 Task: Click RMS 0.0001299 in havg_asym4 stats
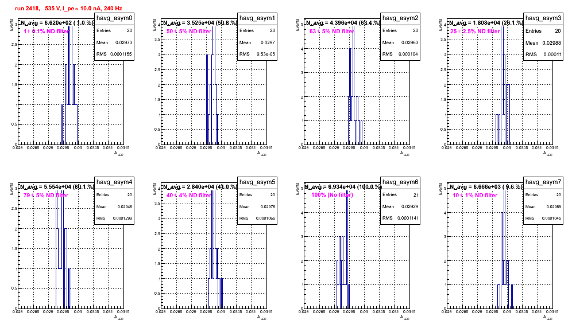click(x=114, y=218)
